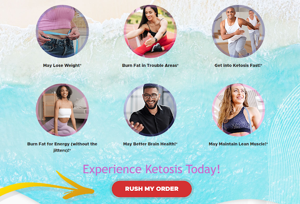The height and width of the screenshot is (204, 300).
Task: Click the woman stretching on track image
Action: coord(150,31)
